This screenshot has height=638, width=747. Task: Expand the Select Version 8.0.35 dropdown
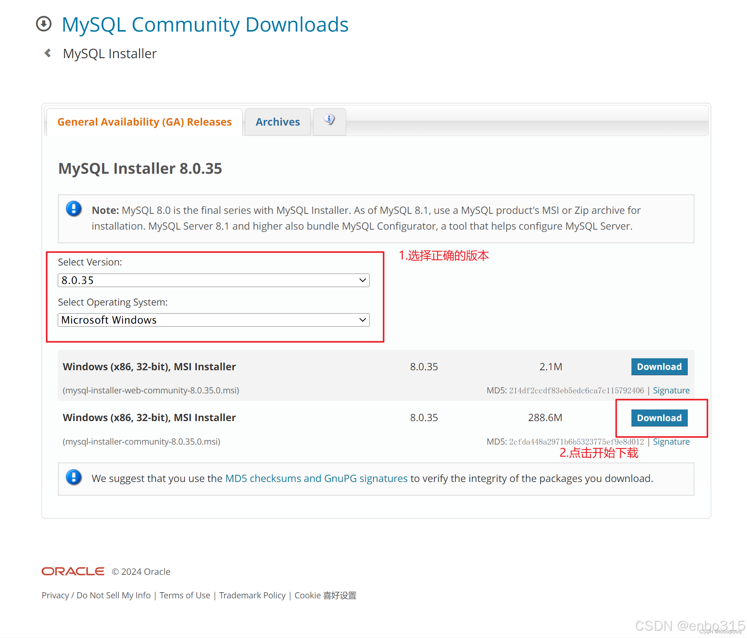[x=213, y=280]
